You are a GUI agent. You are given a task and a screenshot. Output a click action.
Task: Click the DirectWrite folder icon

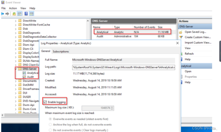20,21
